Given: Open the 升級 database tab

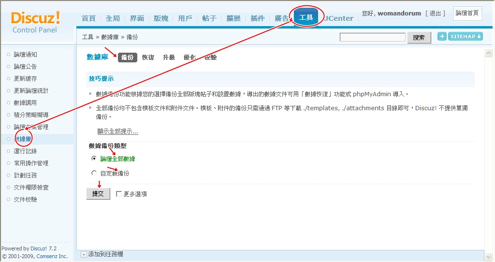Looking at the screenshot, I should pyautogui.click(x=169, y=58).
